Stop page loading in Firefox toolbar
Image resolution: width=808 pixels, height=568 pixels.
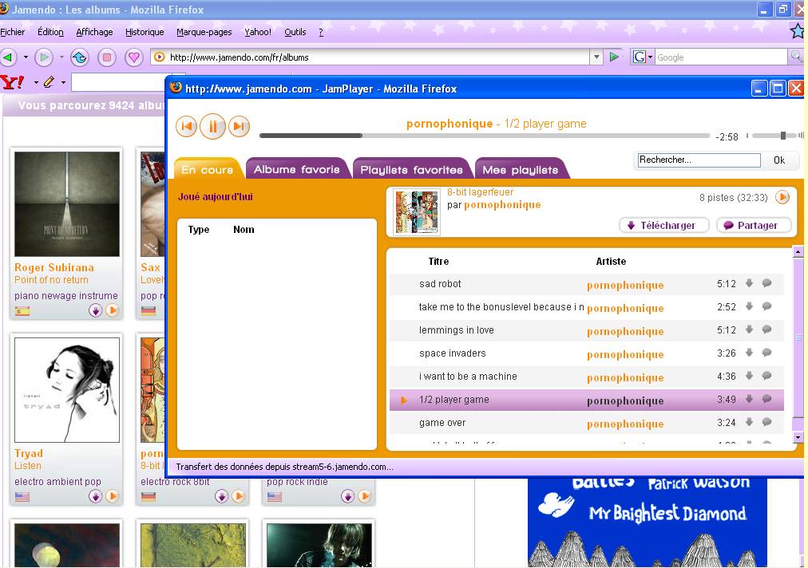point(107,57)
